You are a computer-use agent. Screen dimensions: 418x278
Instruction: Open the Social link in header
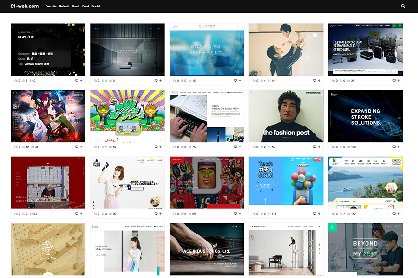point(96,6)
